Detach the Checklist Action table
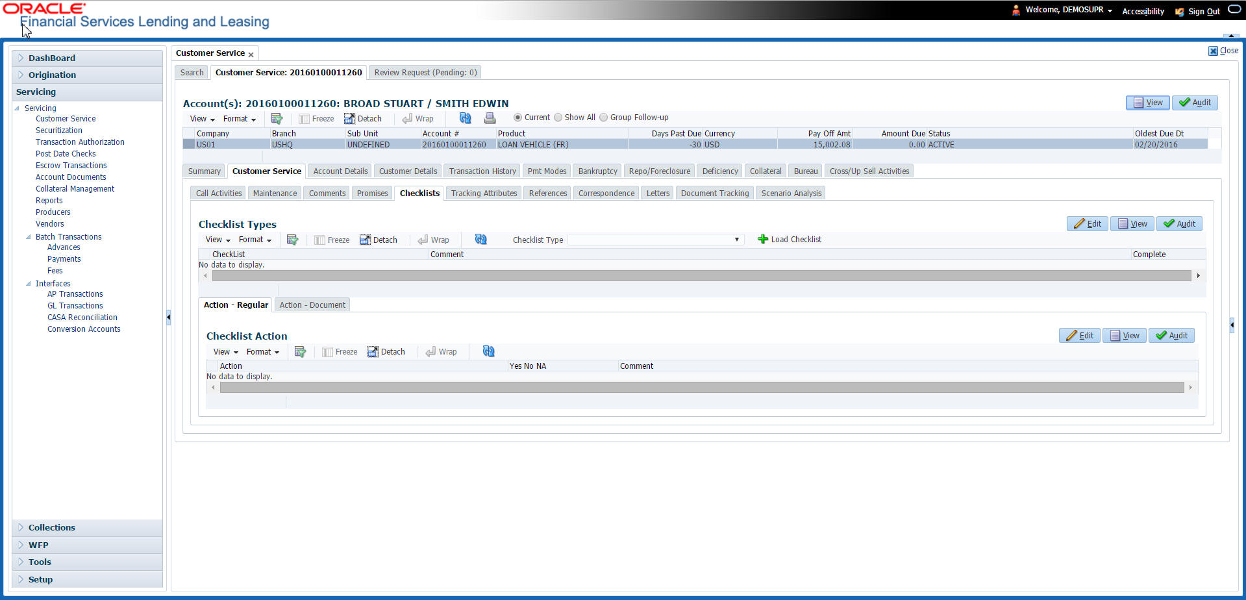This screenshot has width=1246, height=600. [x=386, y=352]
